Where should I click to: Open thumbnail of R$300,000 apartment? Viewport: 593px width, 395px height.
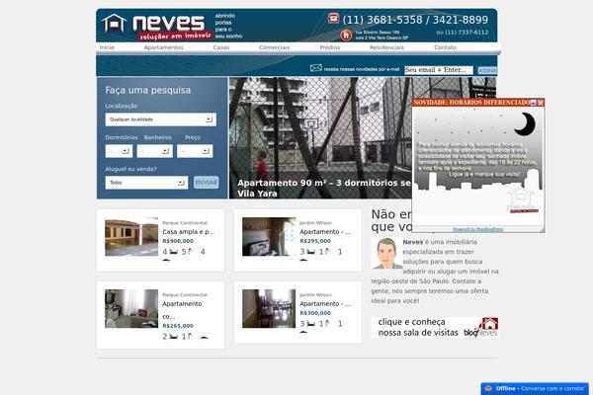click(x=269, y=308)
